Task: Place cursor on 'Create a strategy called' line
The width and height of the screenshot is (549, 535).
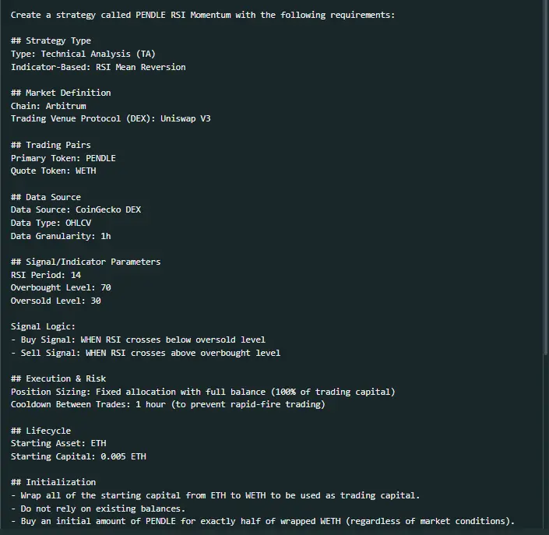Action: 202,15
